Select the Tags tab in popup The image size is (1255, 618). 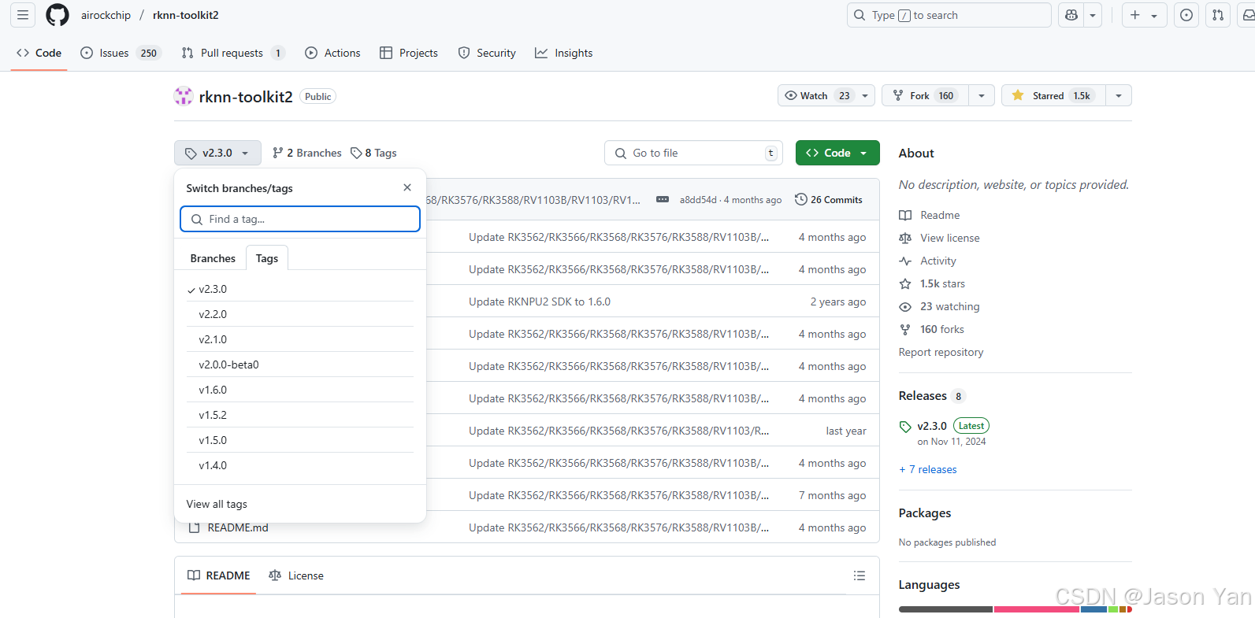pos(267,258)
